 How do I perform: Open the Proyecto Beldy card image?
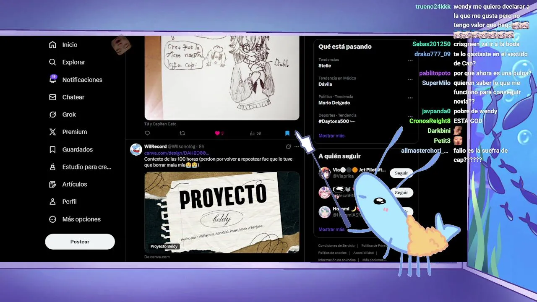(x=222, y=212)
